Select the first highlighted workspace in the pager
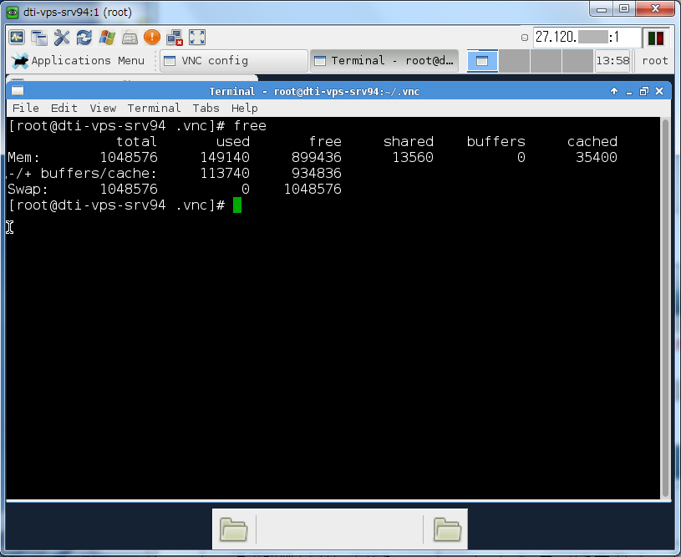The image size is (681, 557). pos(483,61)
